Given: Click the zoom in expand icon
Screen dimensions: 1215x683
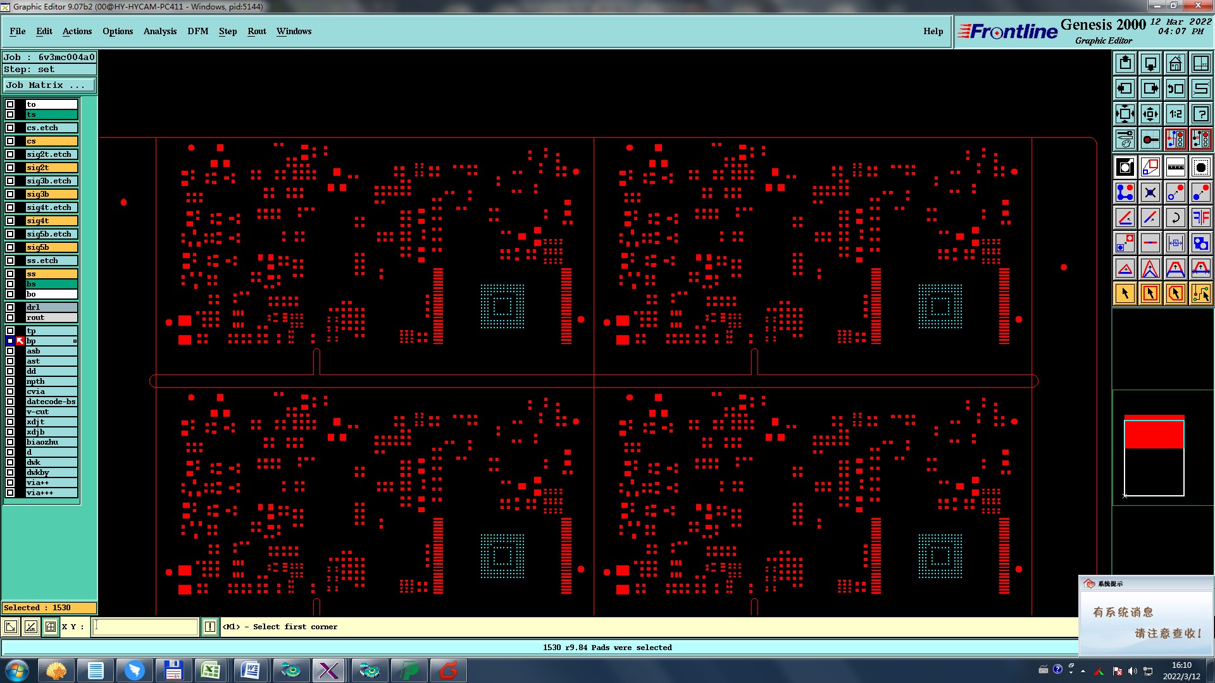Looking at the screenshot, I should point(1125,114).
